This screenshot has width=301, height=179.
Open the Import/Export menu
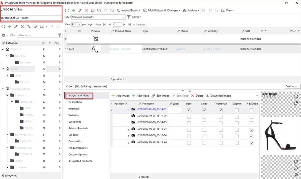(128, 10)
